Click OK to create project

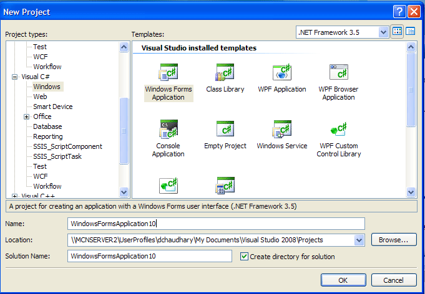click(343, 280)
